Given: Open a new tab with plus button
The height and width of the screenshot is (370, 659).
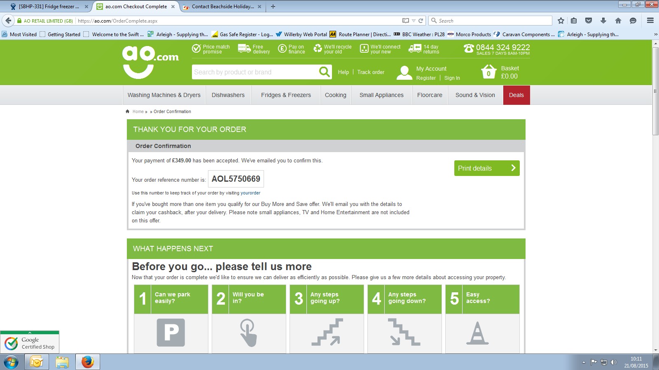Looking at the screenshot, I should tap(273, 7).
